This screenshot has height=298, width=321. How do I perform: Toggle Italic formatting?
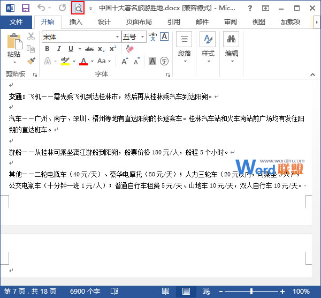pos(59,49)
